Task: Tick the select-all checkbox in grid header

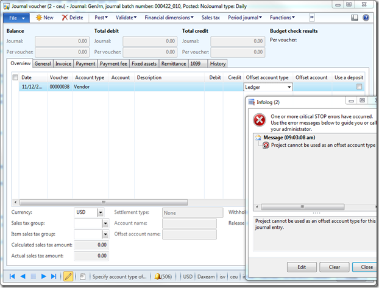Action: click(x=15, y=77)
